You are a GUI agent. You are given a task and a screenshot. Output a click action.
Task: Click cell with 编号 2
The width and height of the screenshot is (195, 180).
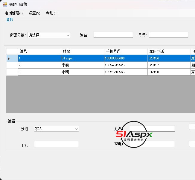click(39, 65)
